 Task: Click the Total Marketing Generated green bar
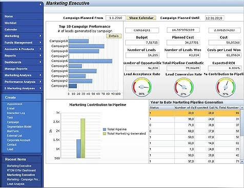click(x=83, y=138)
